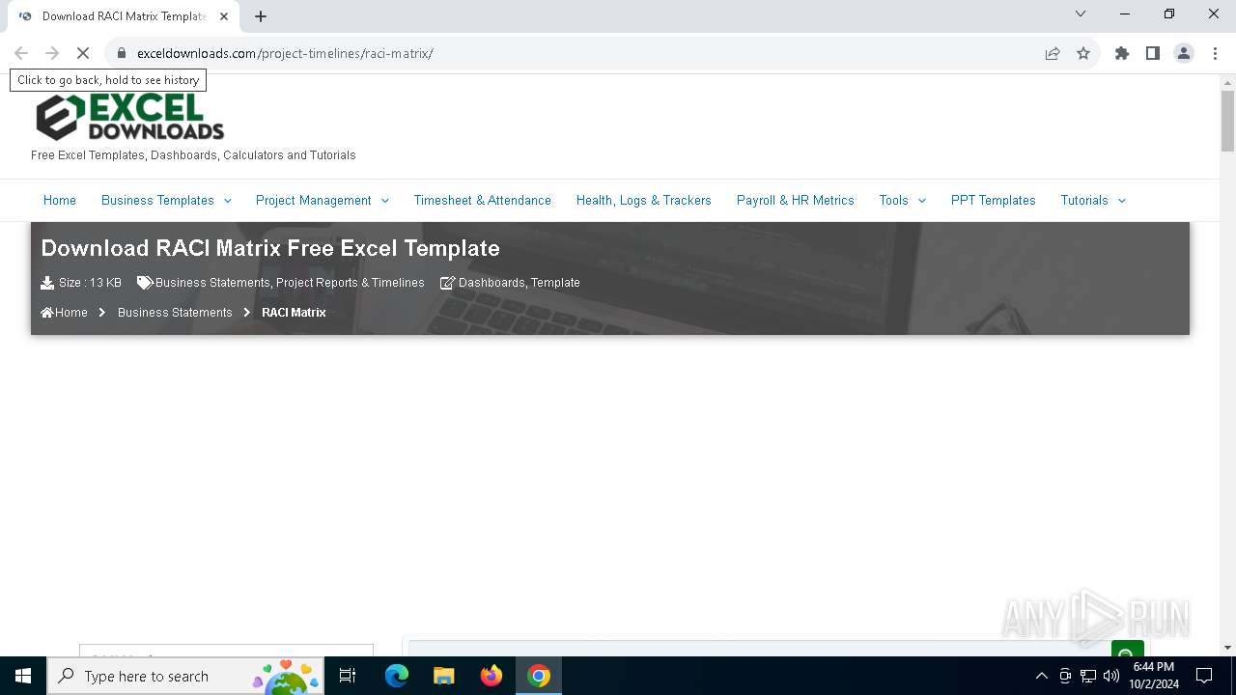Expand the Tools menu
This screenshot has height=695, width=1236.
[903, 201]
